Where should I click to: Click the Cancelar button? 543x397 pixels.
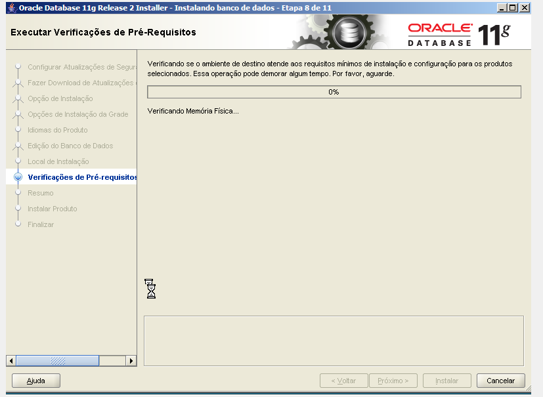pos(501,381)
